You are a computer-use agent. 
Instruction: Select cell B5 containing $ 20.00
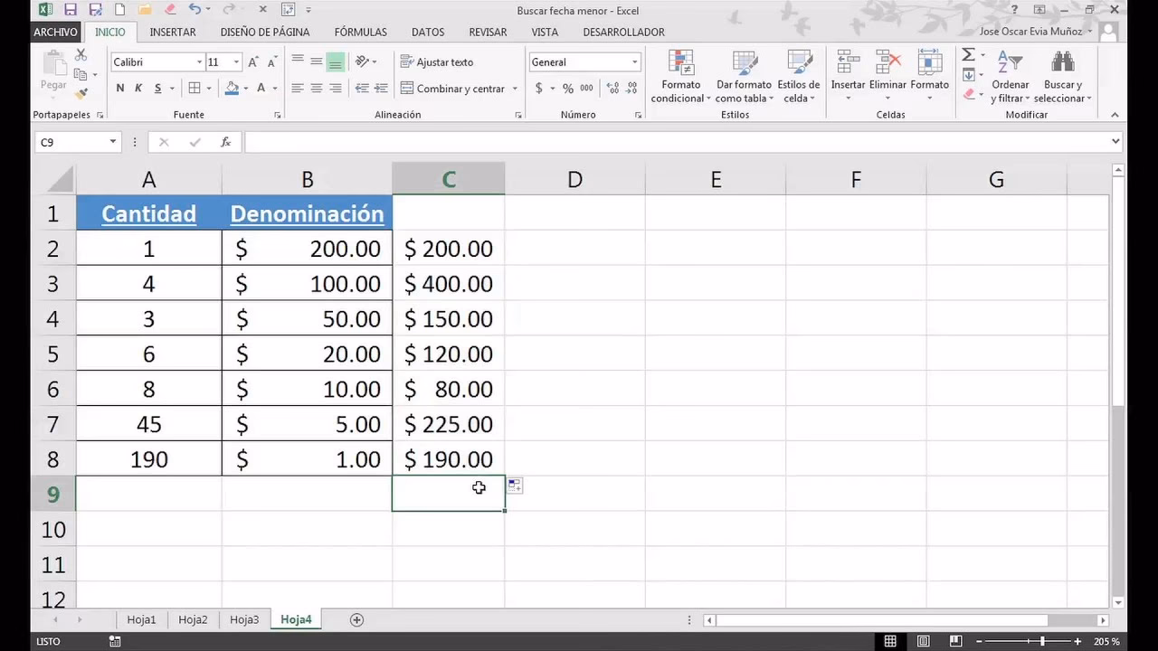point(307,354)
